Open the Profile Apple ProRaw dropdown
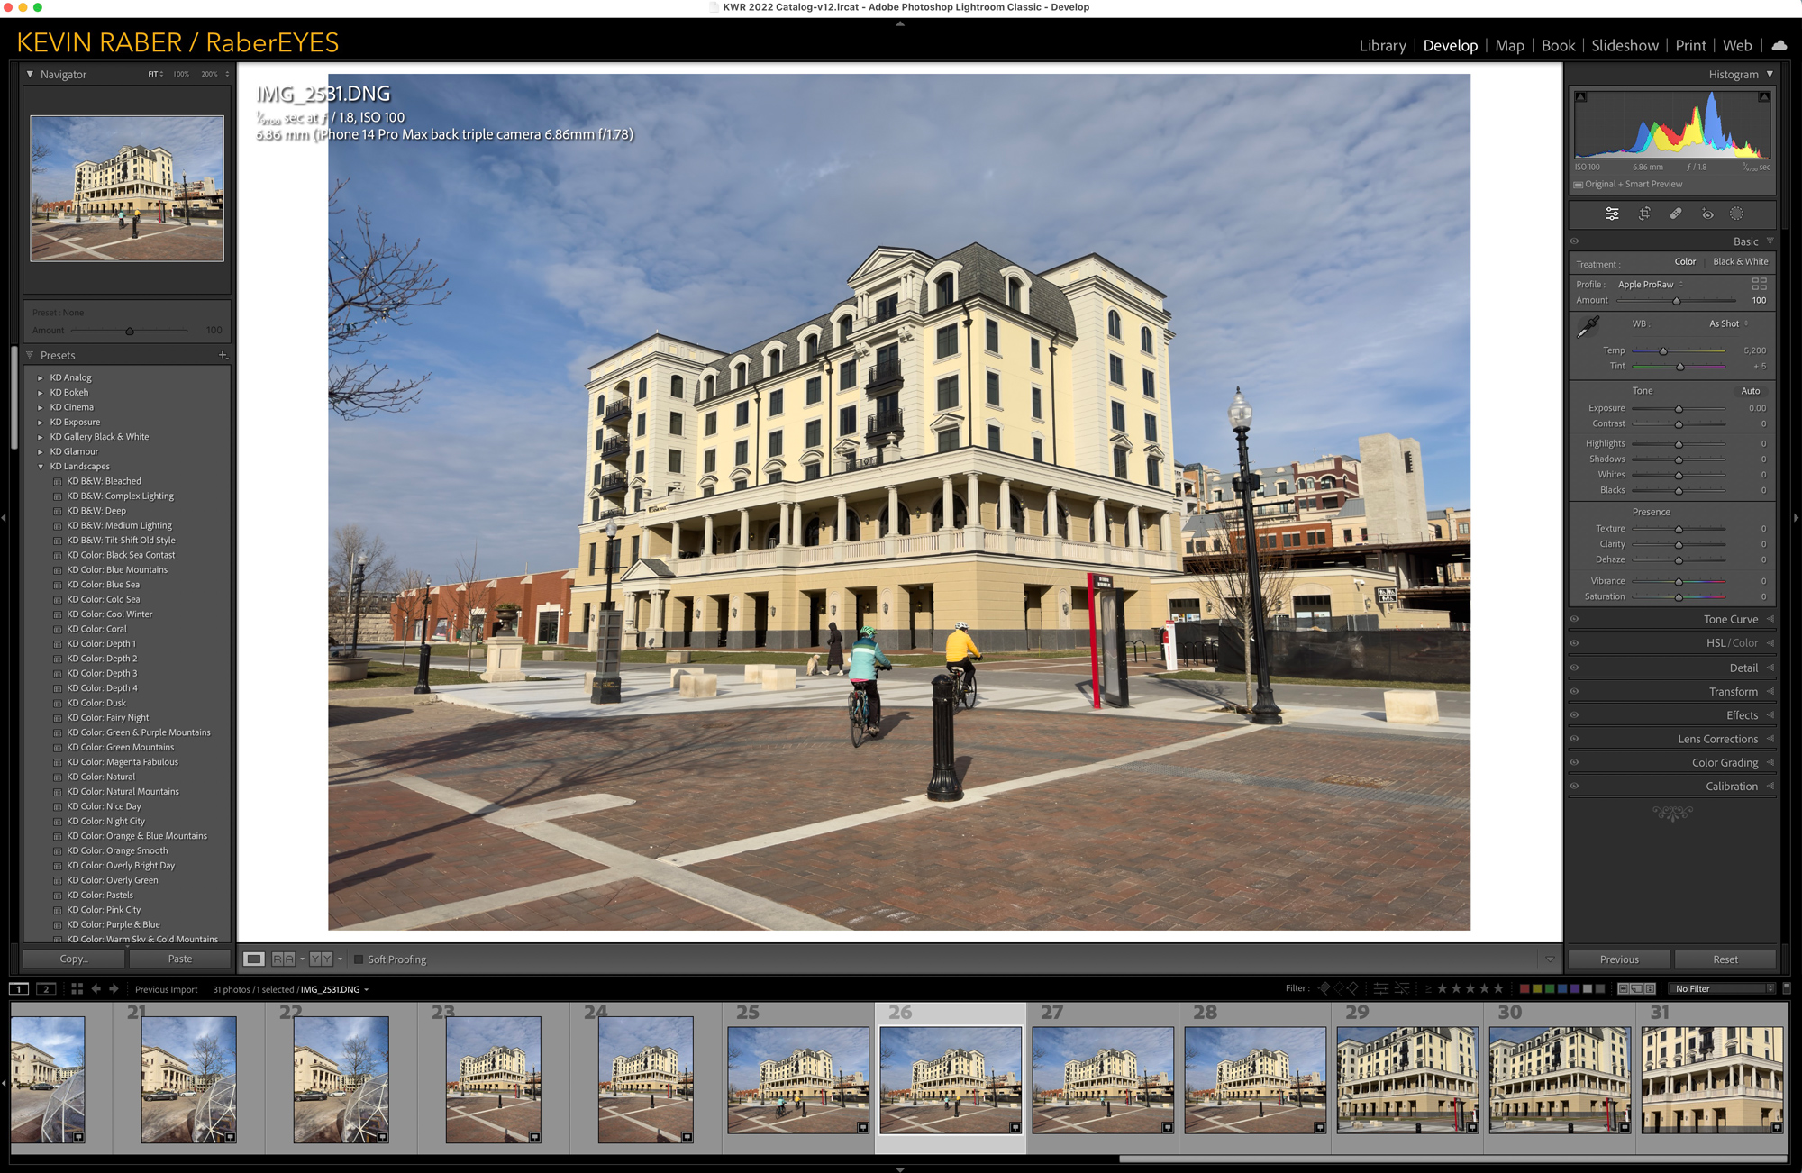 point(1651,285)
